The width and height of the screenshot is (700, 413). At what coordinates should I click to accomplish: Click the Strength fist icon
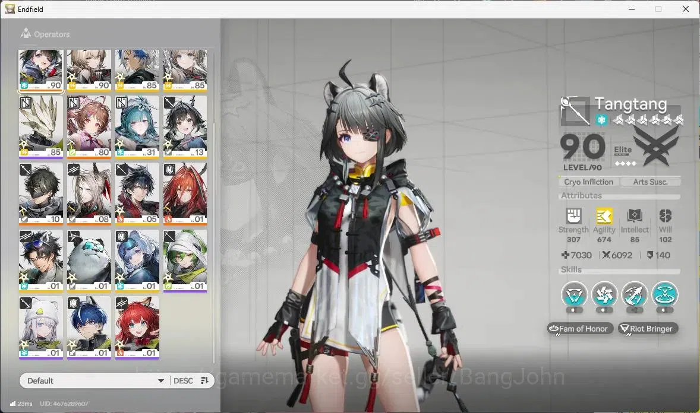[573, 216]
